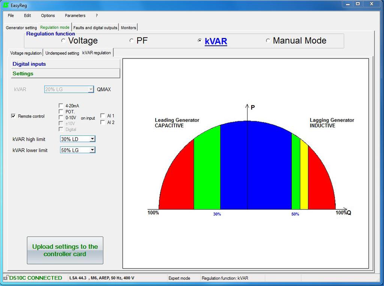This screenshot has height=286, width=384.
Task: Enable the 0-10V checkbox
Action: click(x=61, y=117)
